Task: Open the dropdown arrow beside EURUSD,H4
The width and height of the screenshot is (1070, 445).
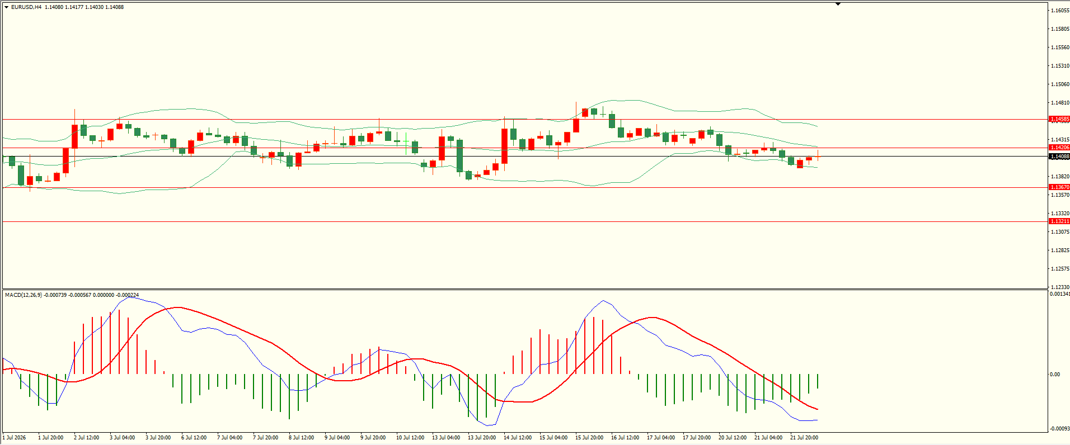Action: pos(6,7)
